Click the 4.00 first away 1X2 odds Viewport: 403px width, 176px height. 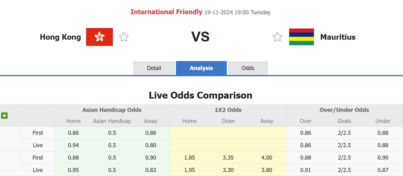click(266, 158)
